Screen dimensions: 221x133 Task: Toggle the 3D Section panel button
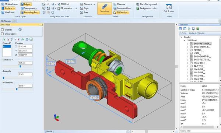click(121, 13)
